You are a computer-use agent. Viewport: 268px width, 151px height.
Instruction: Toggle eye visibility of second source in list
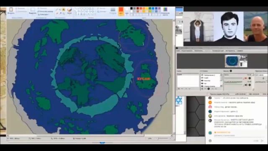pyautogui.click(x=202, y=78)
